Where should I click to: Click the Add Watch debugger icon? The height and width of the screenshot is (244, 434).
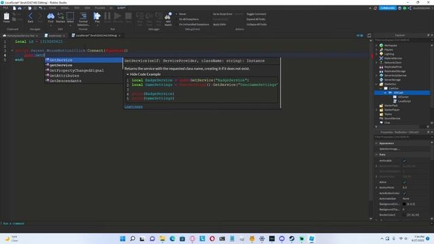point(168,16)
